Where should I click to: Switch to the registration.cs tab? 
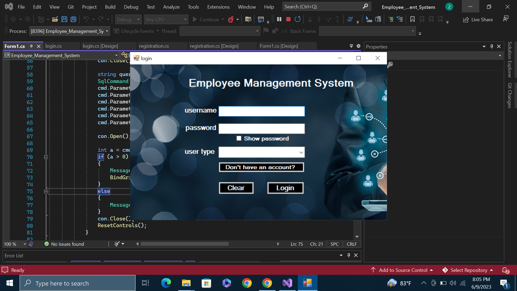point(154,46)
